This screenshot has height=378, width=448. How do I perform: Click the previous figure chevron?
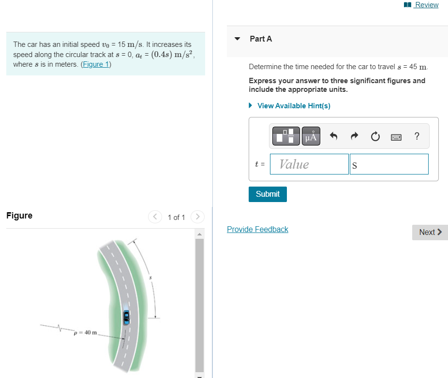click(x=155, y=217)
